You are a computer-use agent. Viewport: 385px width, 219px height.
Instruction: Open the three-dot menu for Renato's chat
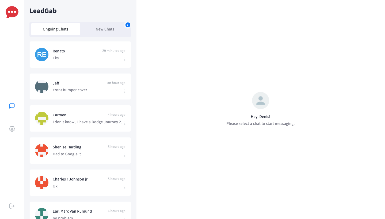[x=125, y=59]
